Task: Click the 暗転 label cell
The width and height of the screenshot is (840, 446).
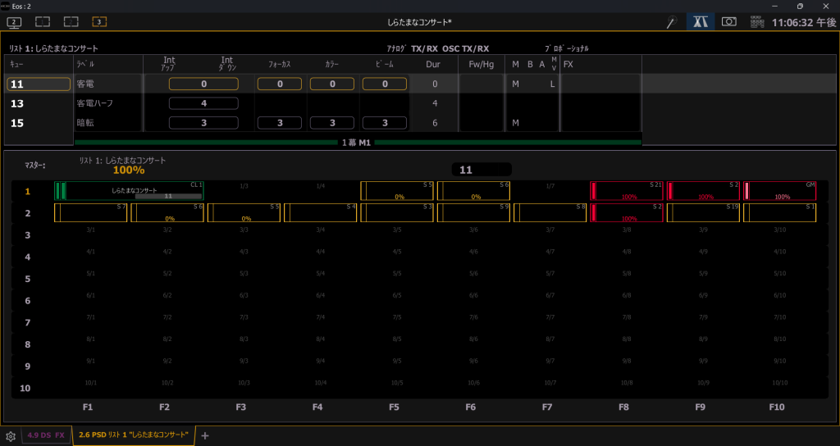Action: click(107, 123)
